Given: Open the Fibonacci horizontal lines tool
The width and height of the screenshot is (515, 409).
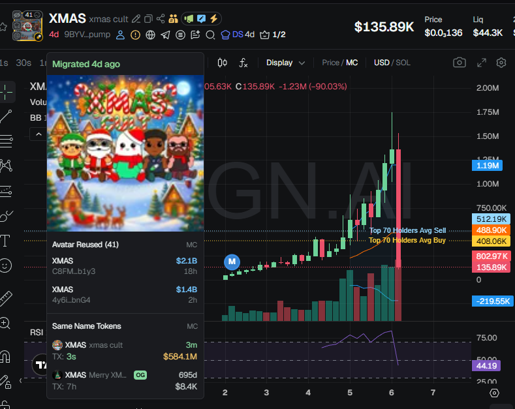Looking at the screenshot, I should click(x=6, y=141).
